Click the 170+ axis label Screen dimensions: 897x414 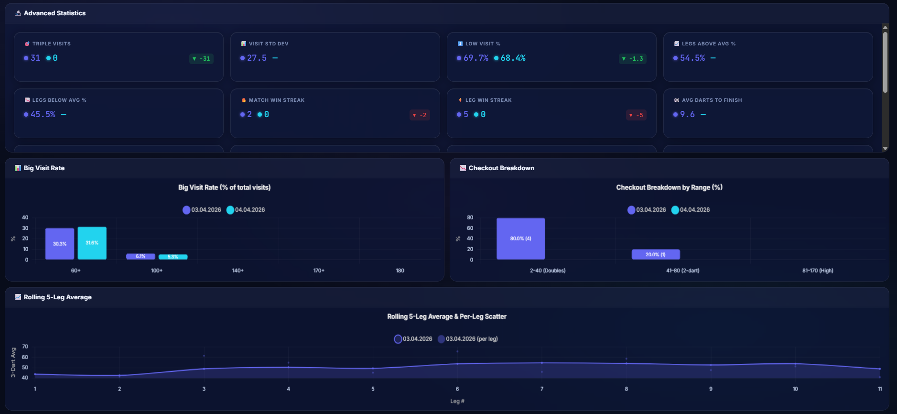point(319,271)
